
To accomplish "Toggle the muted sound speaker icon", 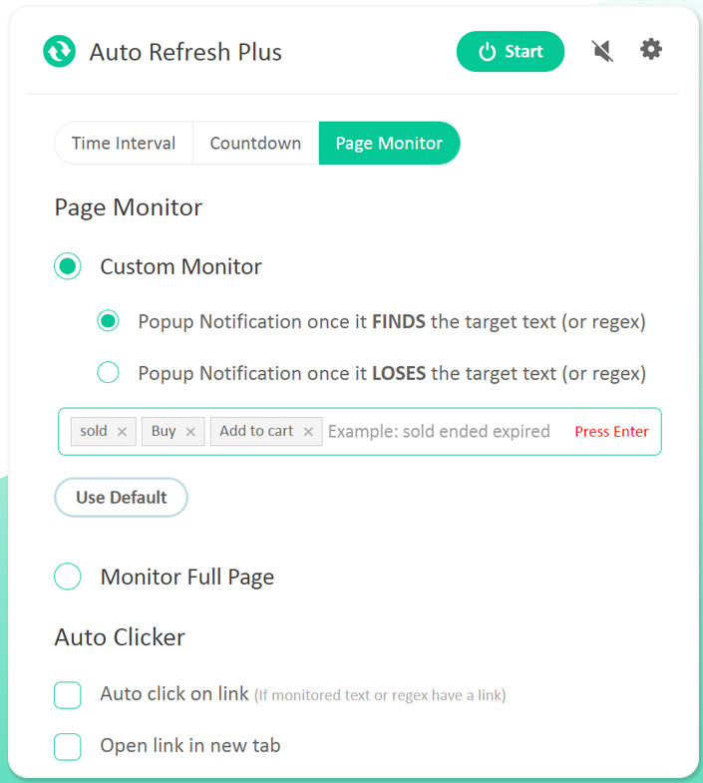I will (x=602, y=51).
